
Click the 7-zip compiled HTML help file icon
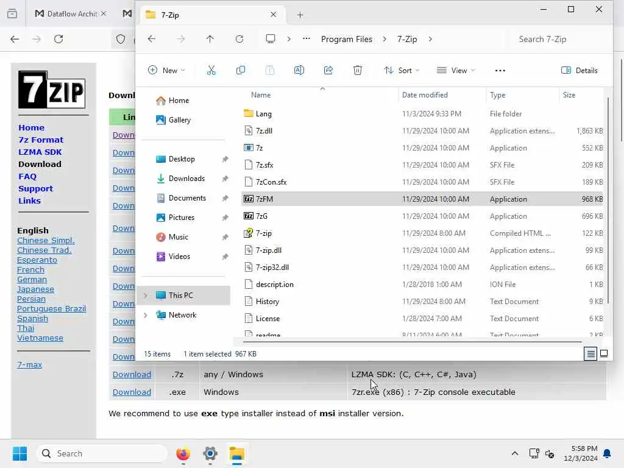click(x=249, y=233)
